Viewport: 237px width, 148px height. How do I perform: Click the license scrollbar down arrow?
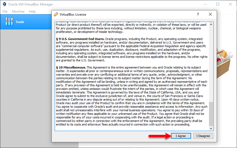211,129
